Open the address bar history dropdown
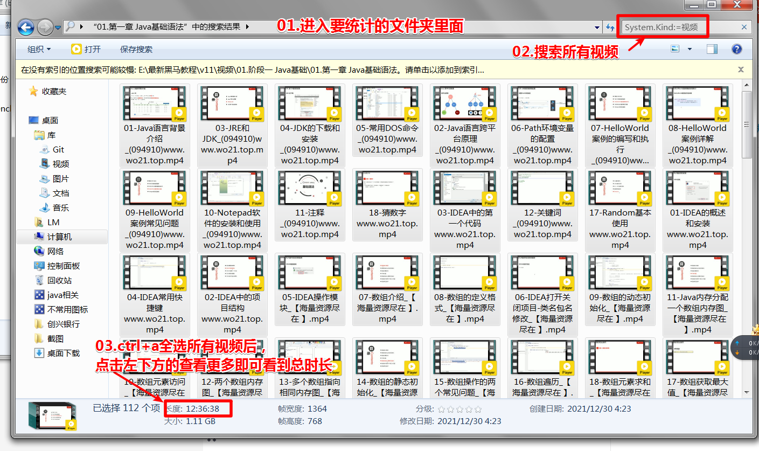 597,26
